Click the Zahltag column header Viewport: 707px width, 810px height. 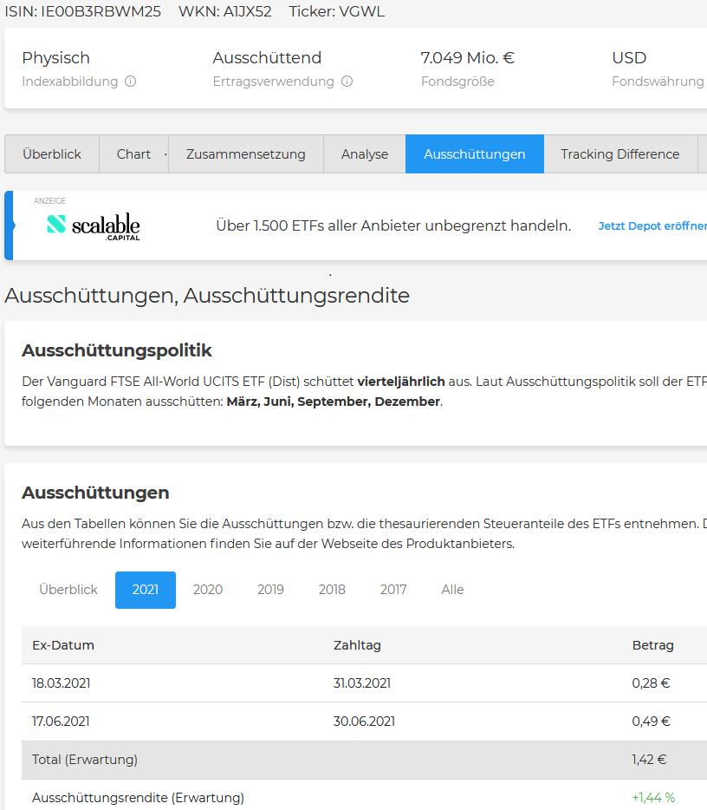click(x=357, y=645)
